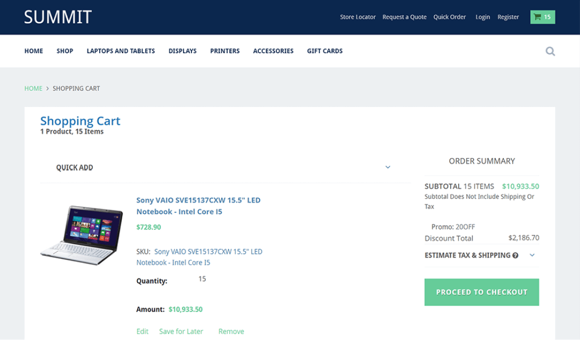Log in to your account
Viewport: 580px width, 340px height.
tap(482, 16)
